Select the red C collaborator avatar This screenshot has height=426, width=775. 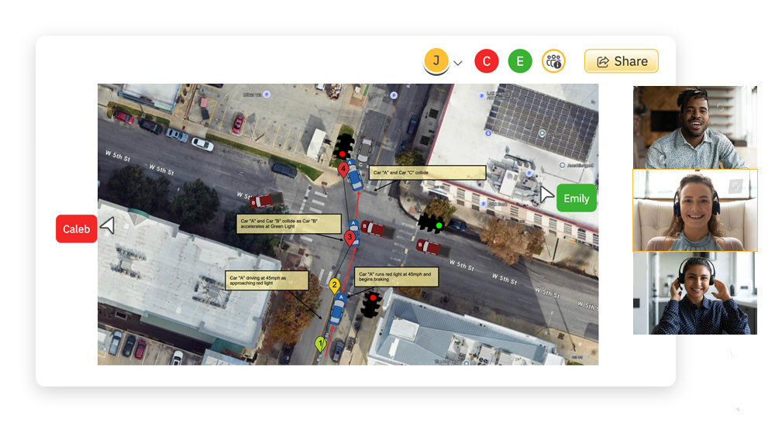click(x=486, y=61)
